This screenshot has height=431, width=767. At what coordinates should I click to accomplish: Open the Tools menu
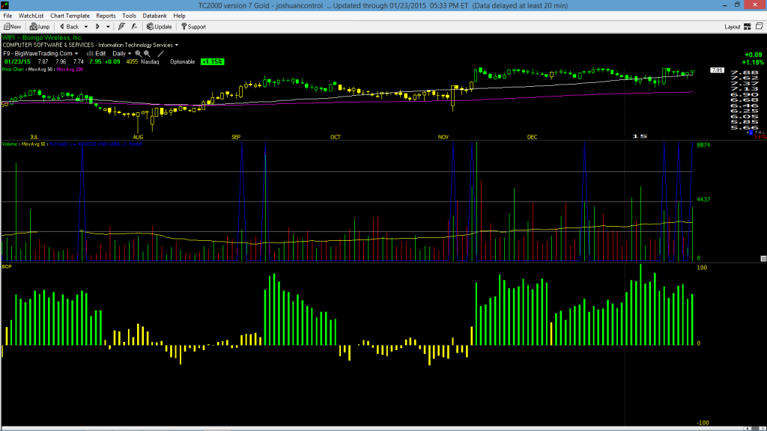129,16
